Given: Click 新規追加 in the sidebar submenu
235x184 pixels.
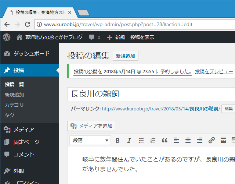Looking at the screenshot, I should [14, 95].
